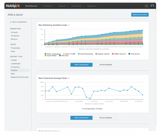The width and height of the screenshot is (160, 135).
Task: Toggle Social Media legend entry
Action: (51, 56)
